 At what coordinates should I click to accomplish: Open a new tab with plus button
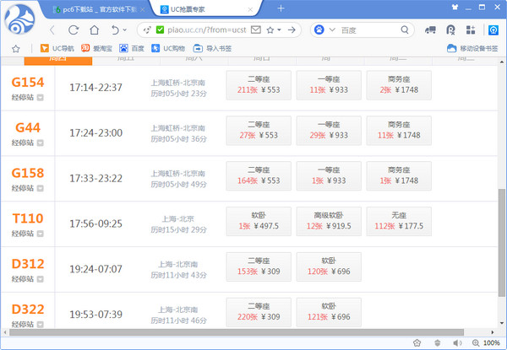click(280, 8)
